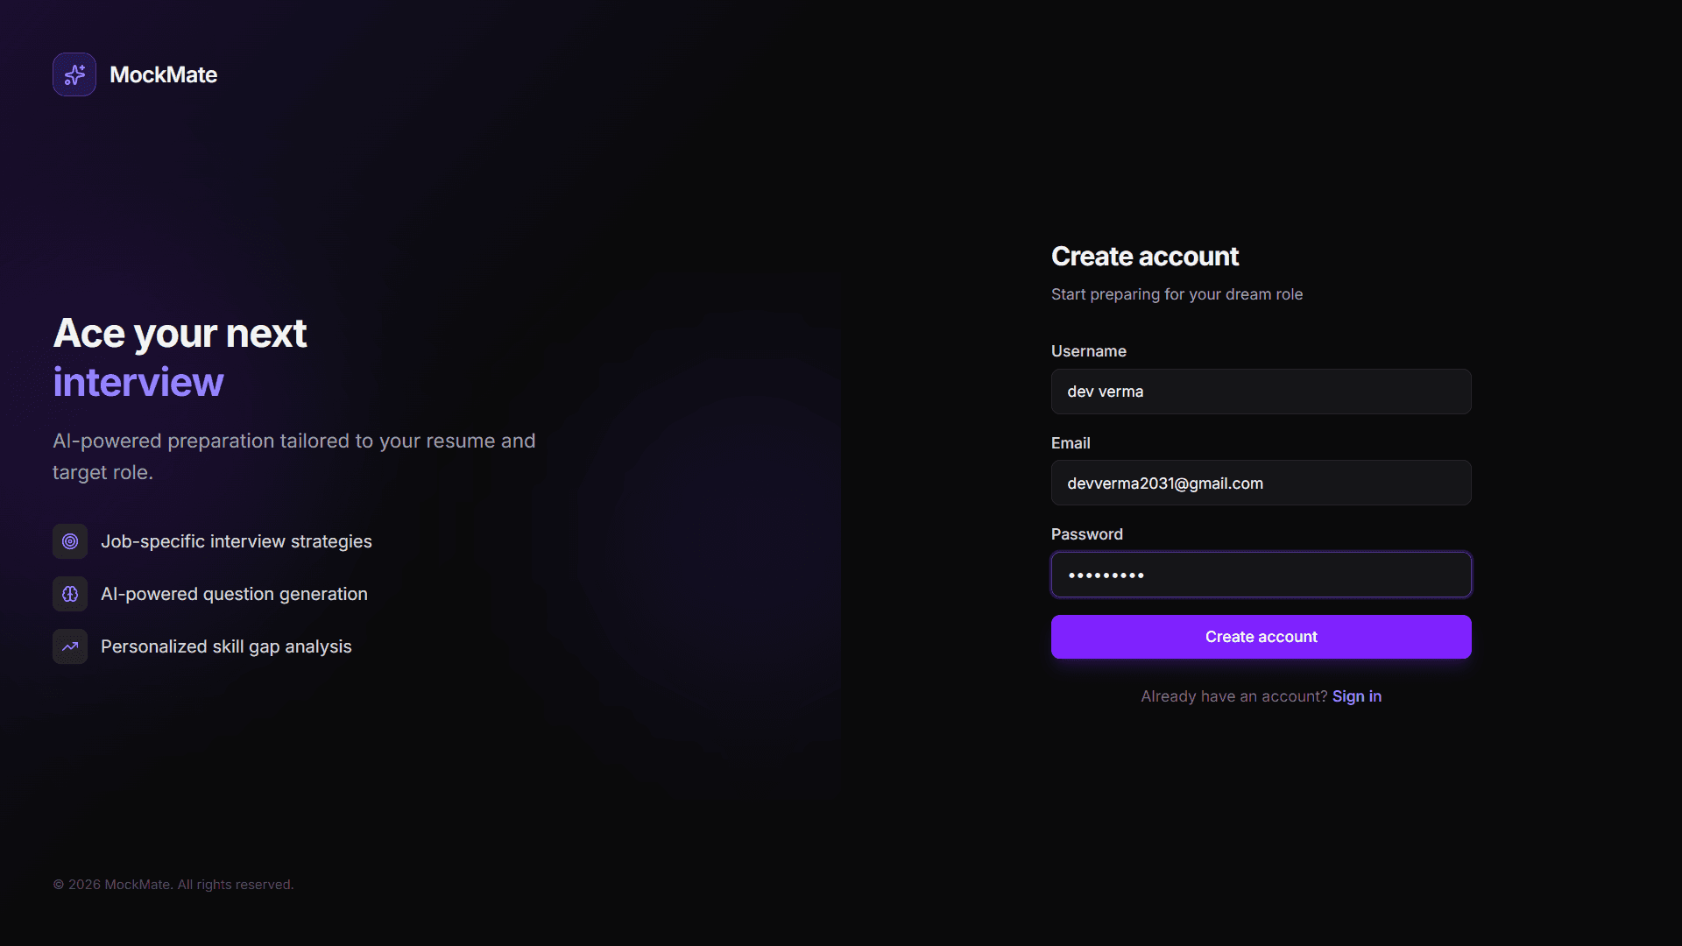The image size is (1682, 946).
Task: Click the Password field label
Action: 1086,534
